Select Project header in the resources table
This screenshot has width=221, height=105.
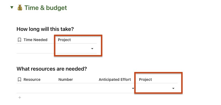click(x=145, y=80)
